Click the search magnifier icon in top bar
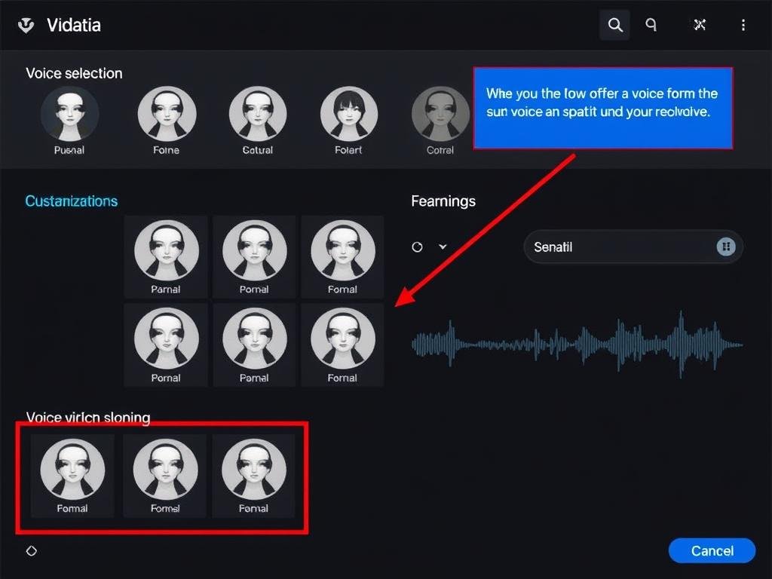The image size is (772, 579). 615,25
